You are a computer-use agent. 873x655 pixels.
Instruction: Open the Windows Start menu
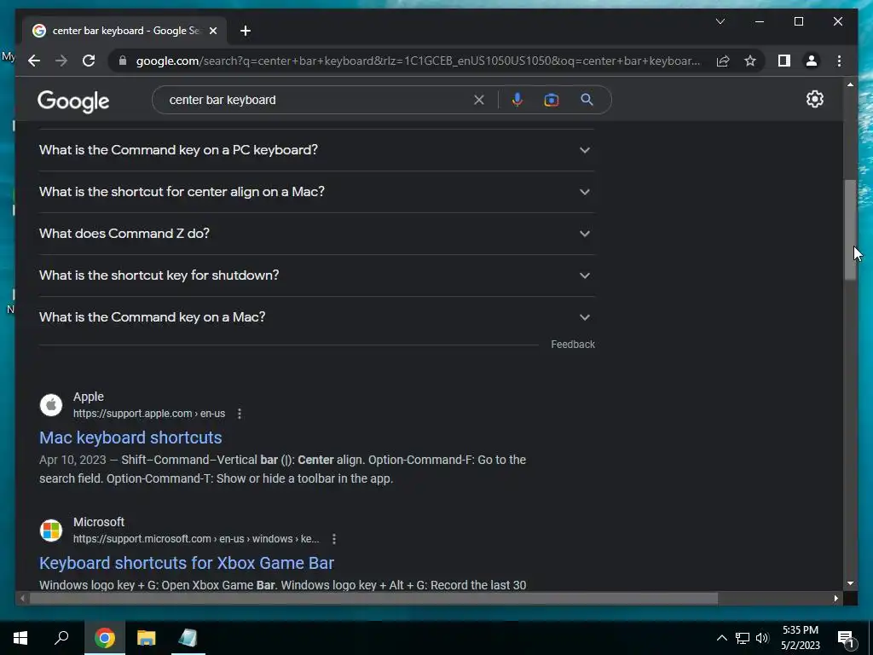coord(20,638)
